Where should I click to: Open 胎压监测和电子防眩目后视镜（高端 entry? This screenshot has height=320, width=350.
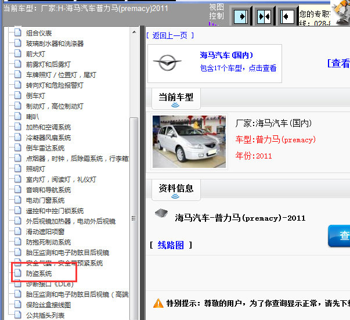[77, 294]
